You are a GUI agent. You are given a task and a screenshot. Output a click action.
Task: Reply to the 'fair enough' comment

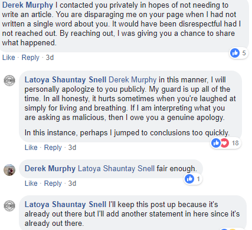point(53,184)
